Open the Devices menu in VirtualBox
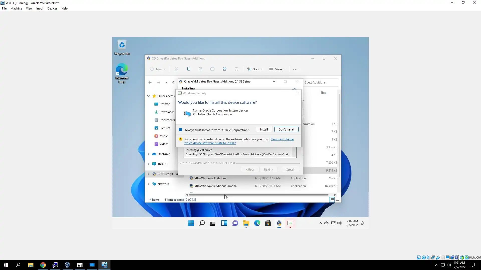The height and width of the screenshot is (270, 481). (x=52, y=8)
